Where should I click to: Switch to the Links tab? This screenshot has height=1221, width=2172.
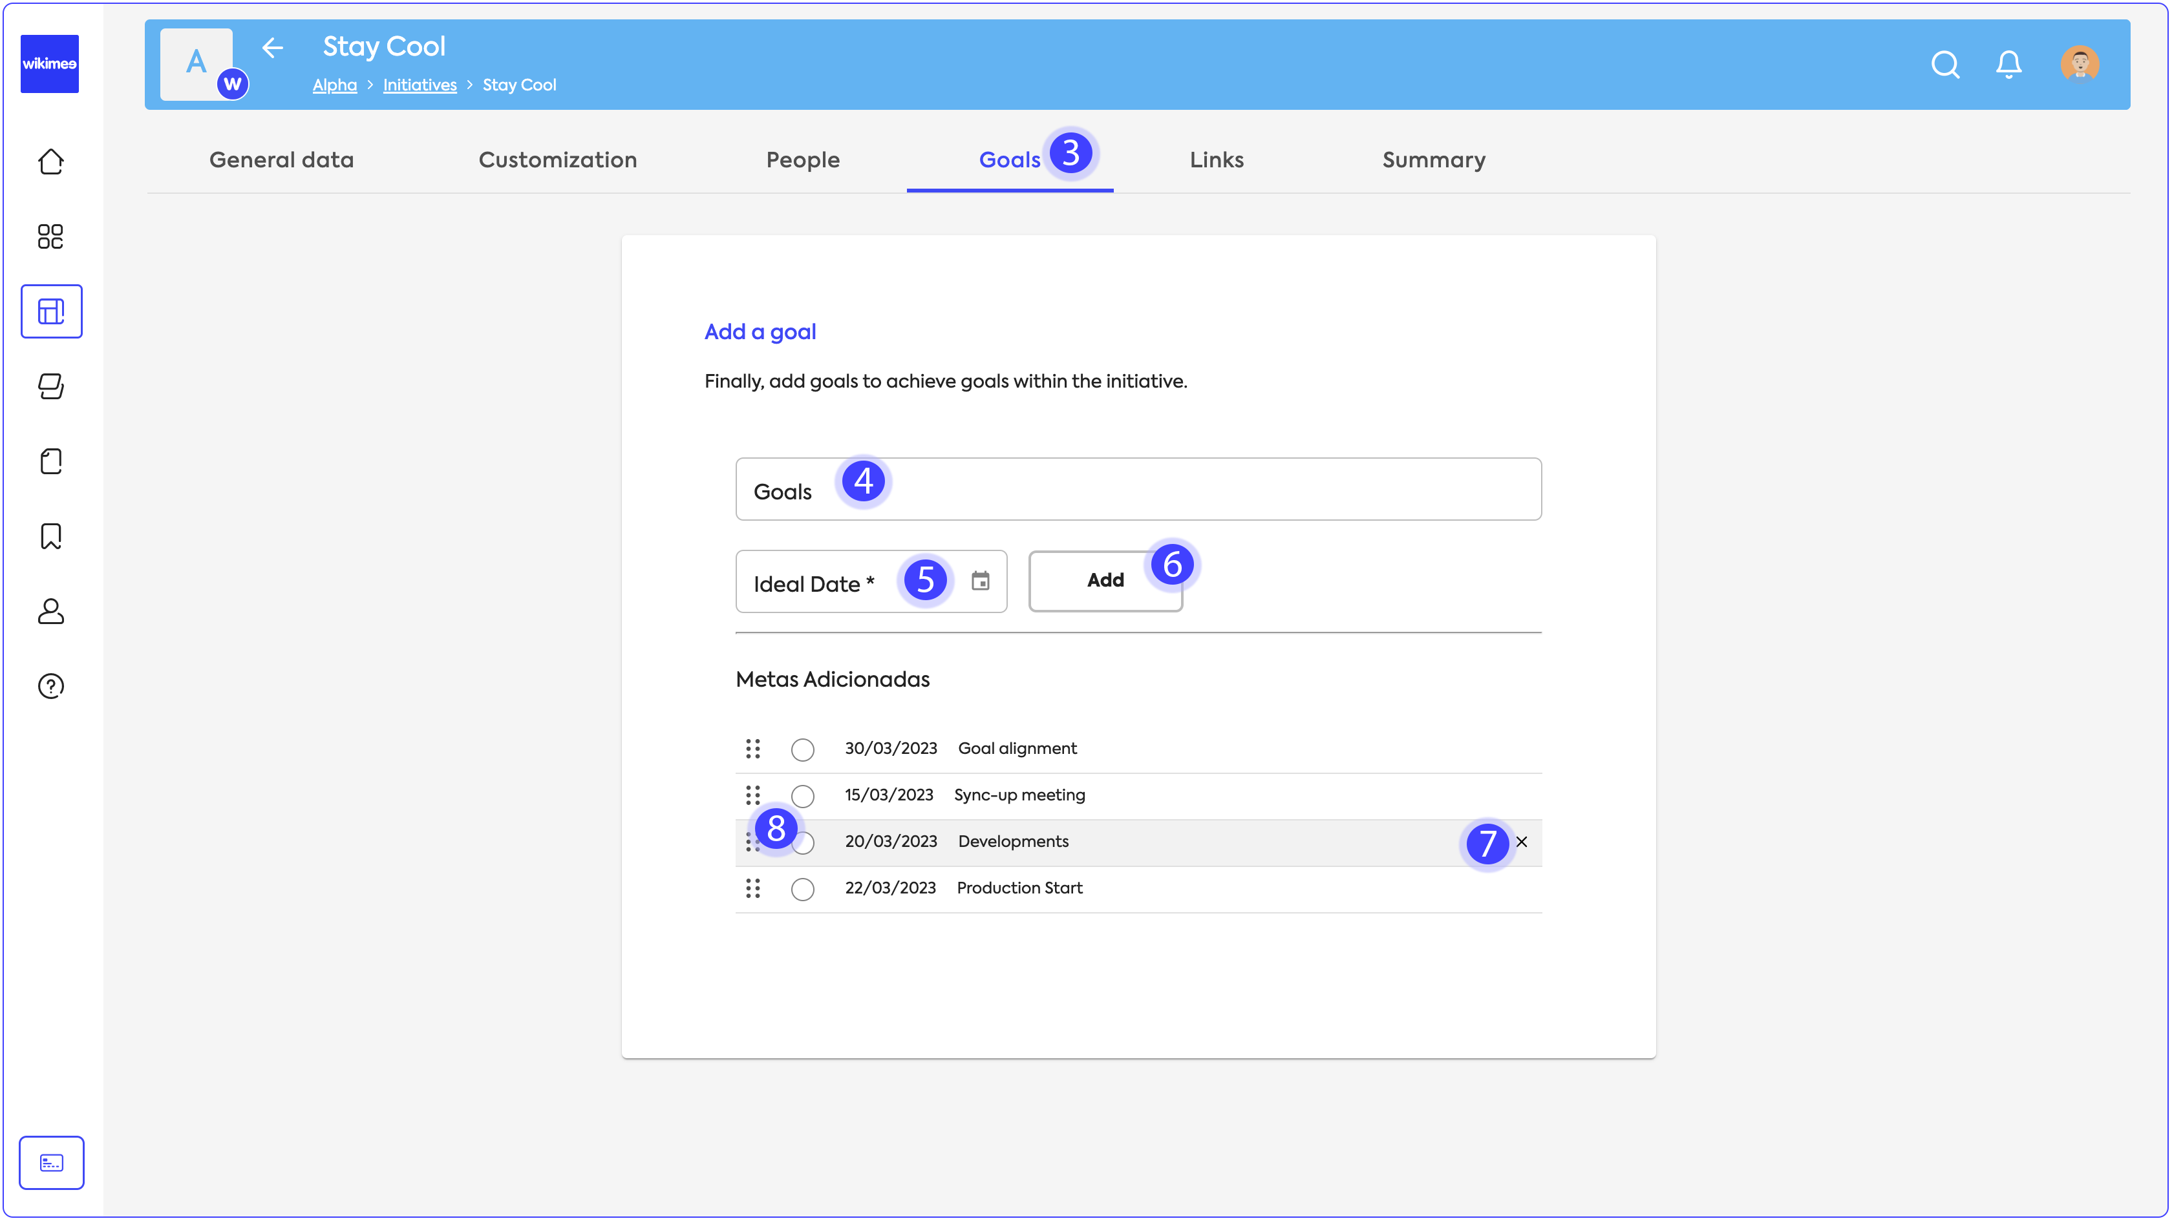(1216, 160)
